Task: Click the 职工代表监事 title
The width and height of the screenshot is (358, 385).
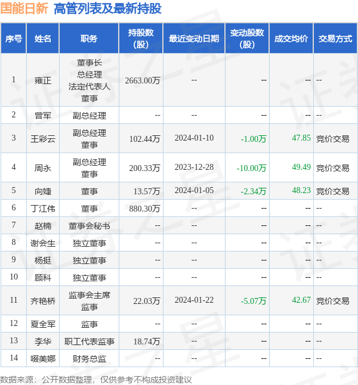Action: coord(89,341)
